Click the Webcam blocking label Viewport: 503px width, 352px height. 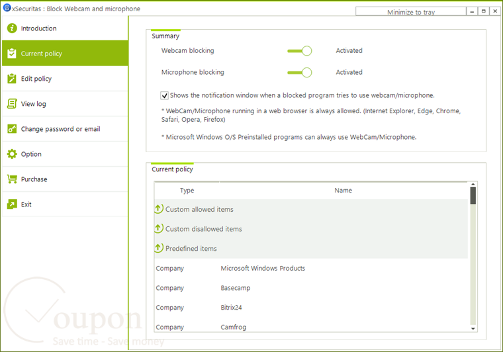point(188,51)
